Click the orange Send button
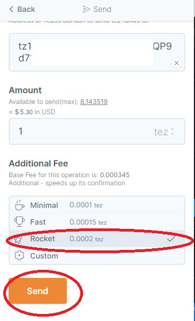Image resolution: width=195 pixels, height=321 pixels. click(x=38, y=291)
